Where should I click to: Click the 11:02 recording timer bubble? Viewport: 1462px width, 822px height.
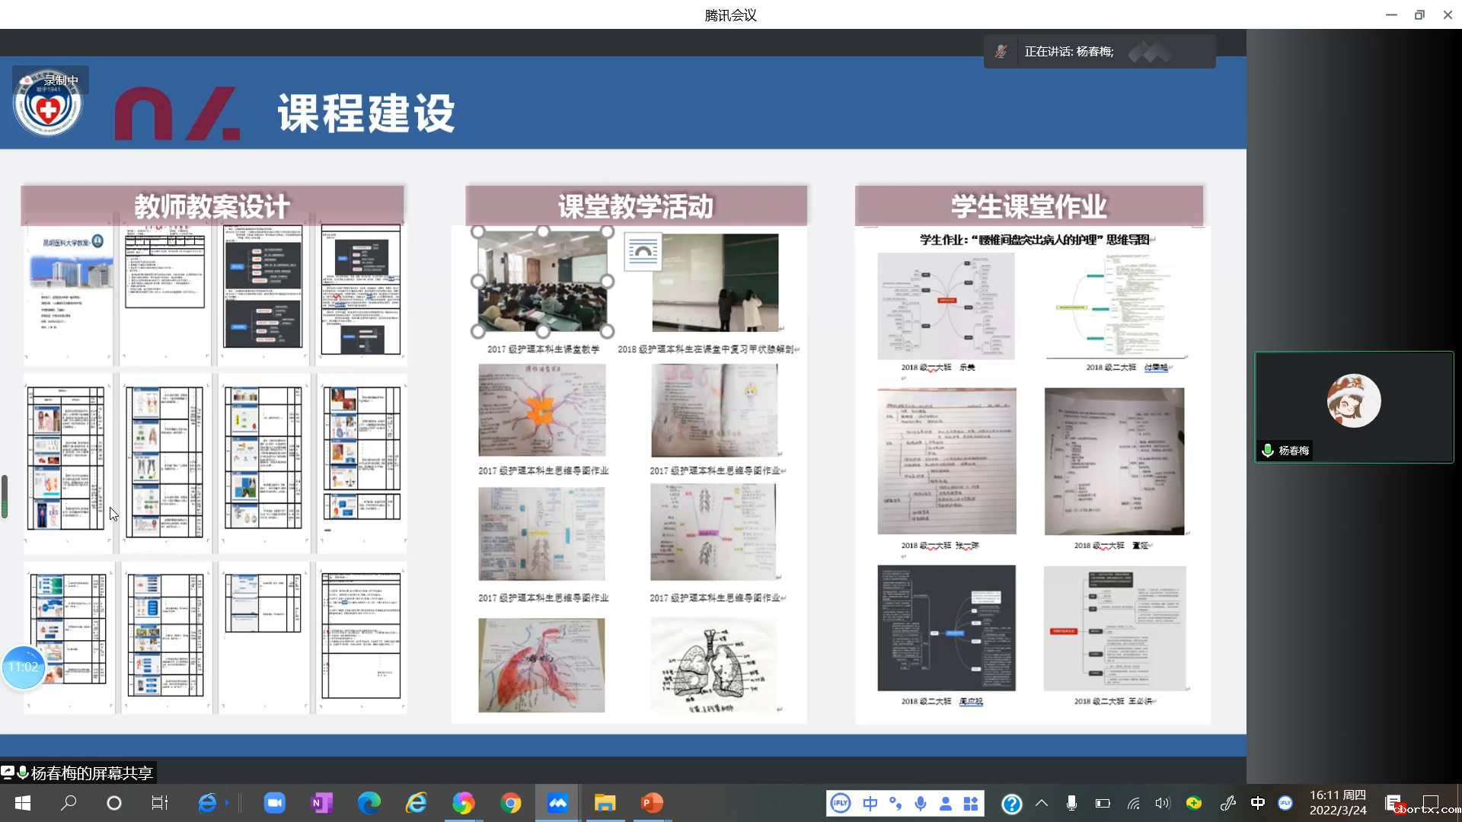pyautogui.click(x=24, y=667)
